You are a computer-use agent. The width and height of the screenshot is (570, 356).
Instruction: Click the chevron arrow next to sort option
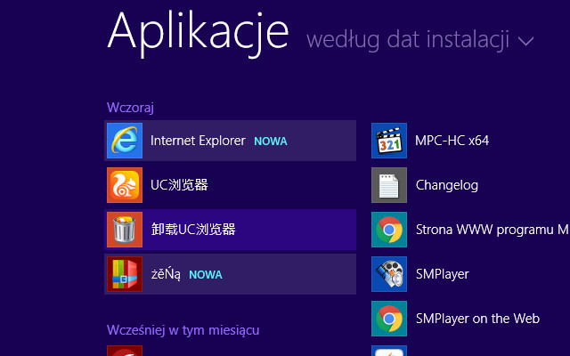pos(525,42)
